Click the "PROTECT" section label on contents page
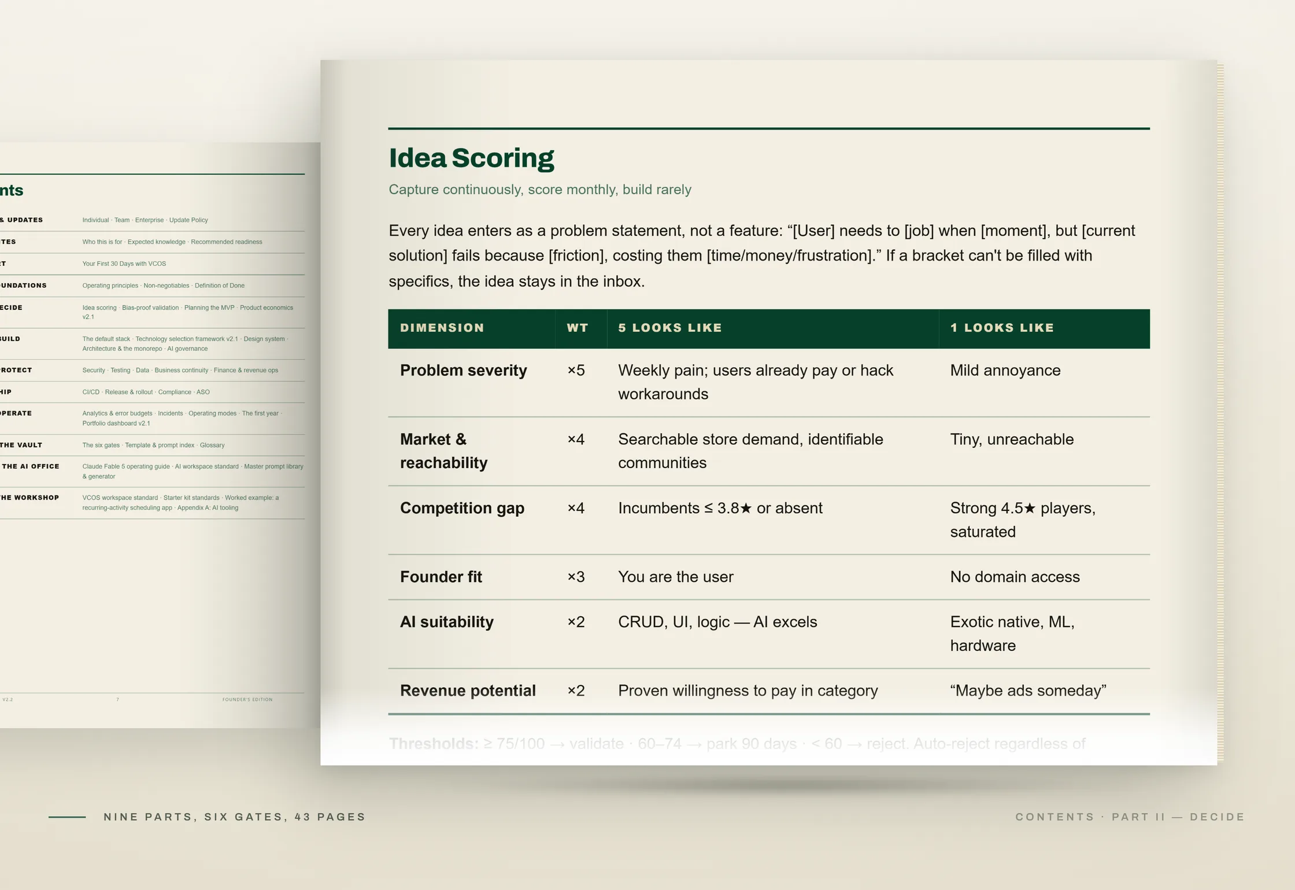The height and width of the screenshot is (890, 1295). click(x=16, y=370)
